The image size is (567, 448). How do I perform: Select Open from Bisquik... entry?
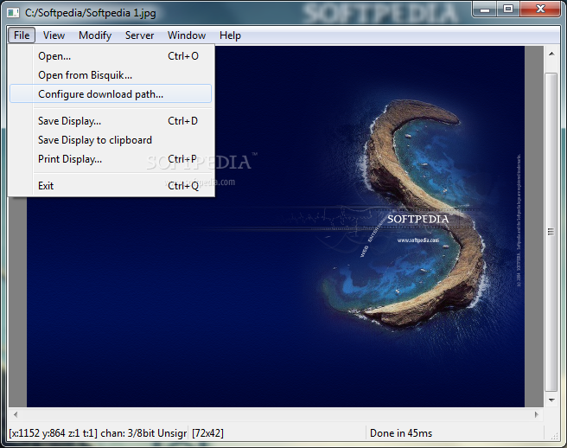click(x=111, y=75)
